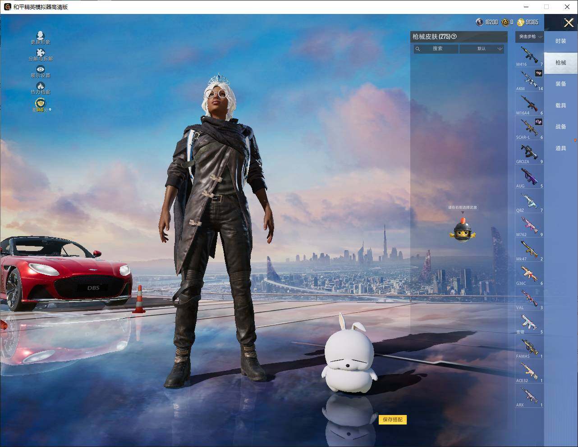
Task: Select the AKM weapon in the list
Action: [x=529, y=80]
